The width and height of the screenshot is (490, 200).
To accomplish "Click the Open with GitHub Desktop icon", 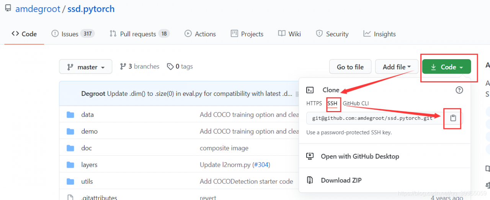I will pos(310,156).
